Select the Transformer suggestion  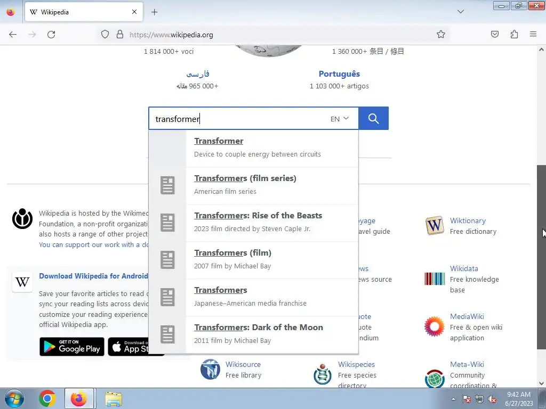(x=253, y=149)
